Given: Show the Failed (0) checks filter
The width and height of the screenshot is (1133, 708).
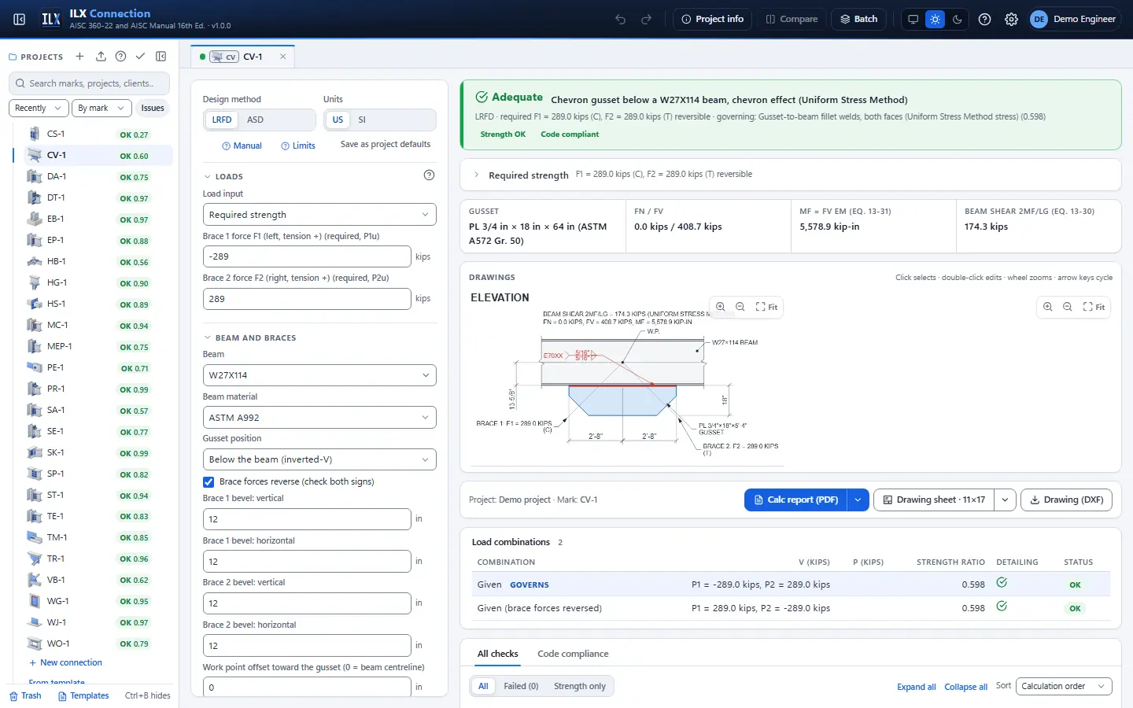Looking at the screenshot, I should click(x=521, y=686).
